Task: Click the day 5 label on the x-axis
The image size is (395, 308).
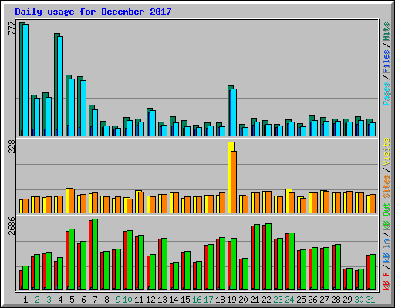Action: coord(72,300)
